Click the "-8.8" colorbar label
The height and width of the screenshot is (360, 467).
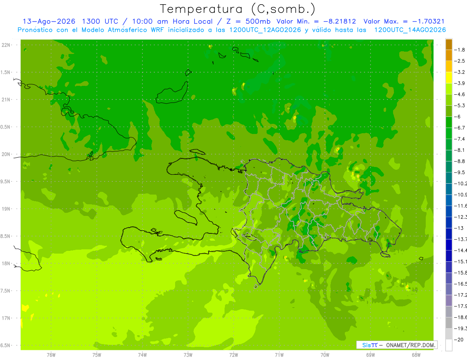pyautogui.click(x=460, y=161)
